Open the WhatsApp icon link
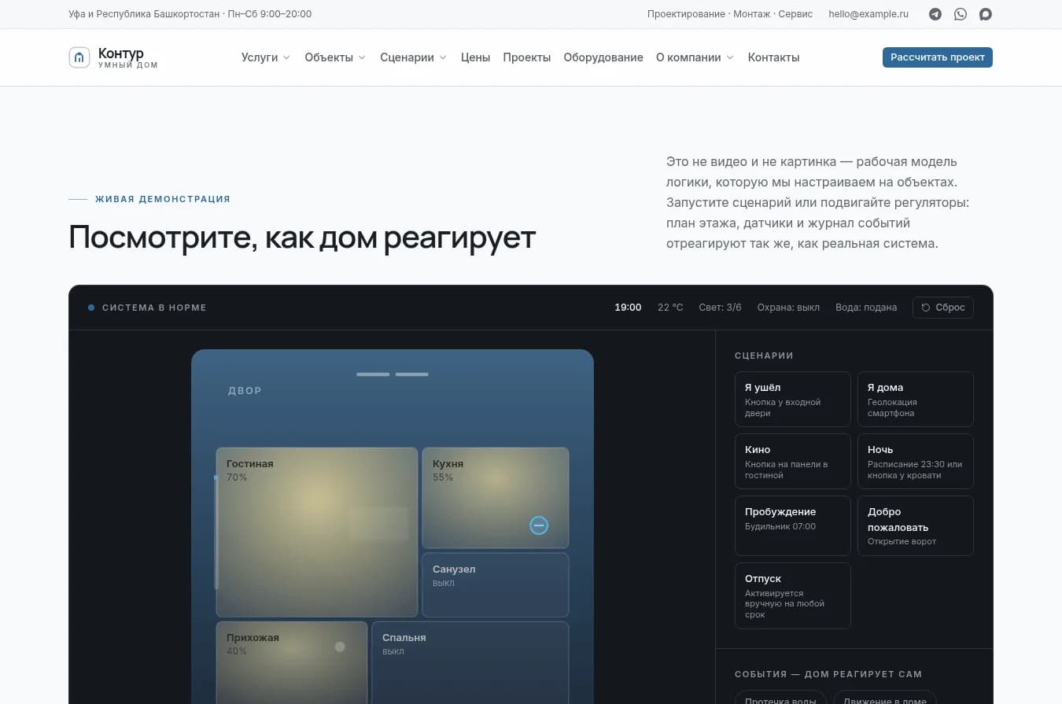This screenshot has height=704, width=1062. [x=961, y=14]
